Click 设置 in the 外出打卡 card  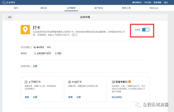79,97
